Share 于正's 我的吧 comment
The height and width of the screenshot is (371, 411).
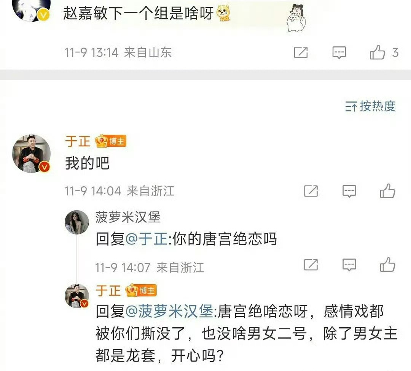click(311, 191)
